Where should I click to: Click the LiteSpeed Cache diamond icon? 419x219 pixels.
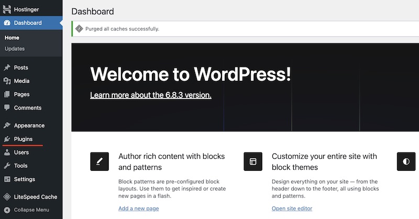pos(7,197)
